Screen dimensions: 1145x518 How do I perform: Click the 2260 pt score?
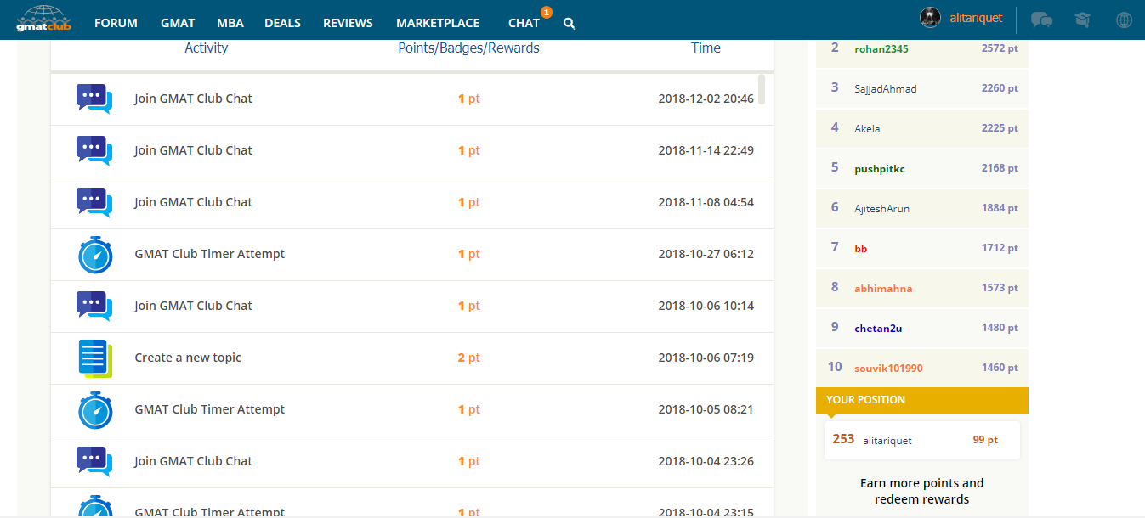pyautogui.click(x=1000, y=88)
